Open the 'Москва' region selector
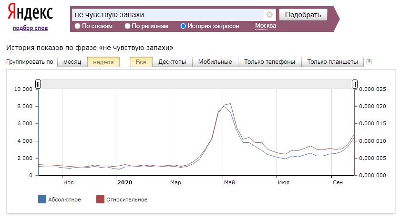This screenshot has height=220, width=400. (266, 26)
